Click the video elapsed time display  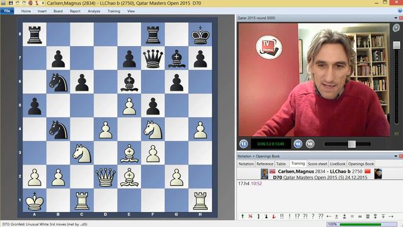click(x=271, y=144)
